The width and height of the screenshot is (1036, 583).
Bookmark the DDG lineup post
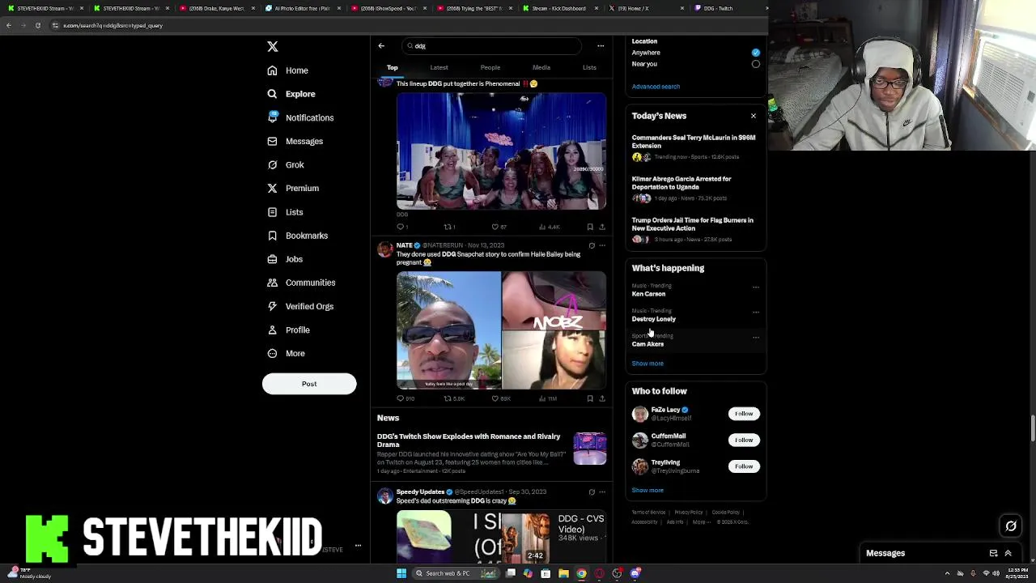tap(590, 227)
